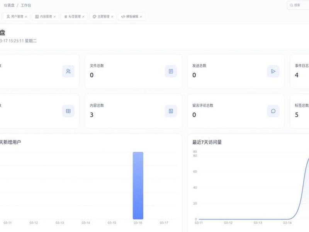Click the value 0 under 文件总数
Screen dimensions: 309x232
92,75
